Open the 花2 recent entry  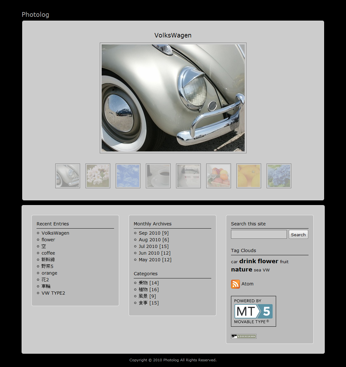coord(45,280)
